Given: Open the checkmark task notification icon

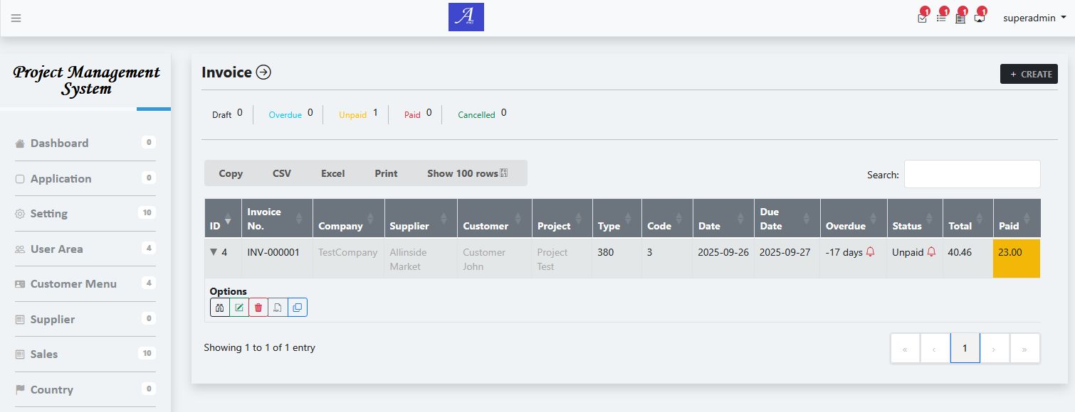Looking at the screenshot, I should pyautogui.click(x=923, y=18).
